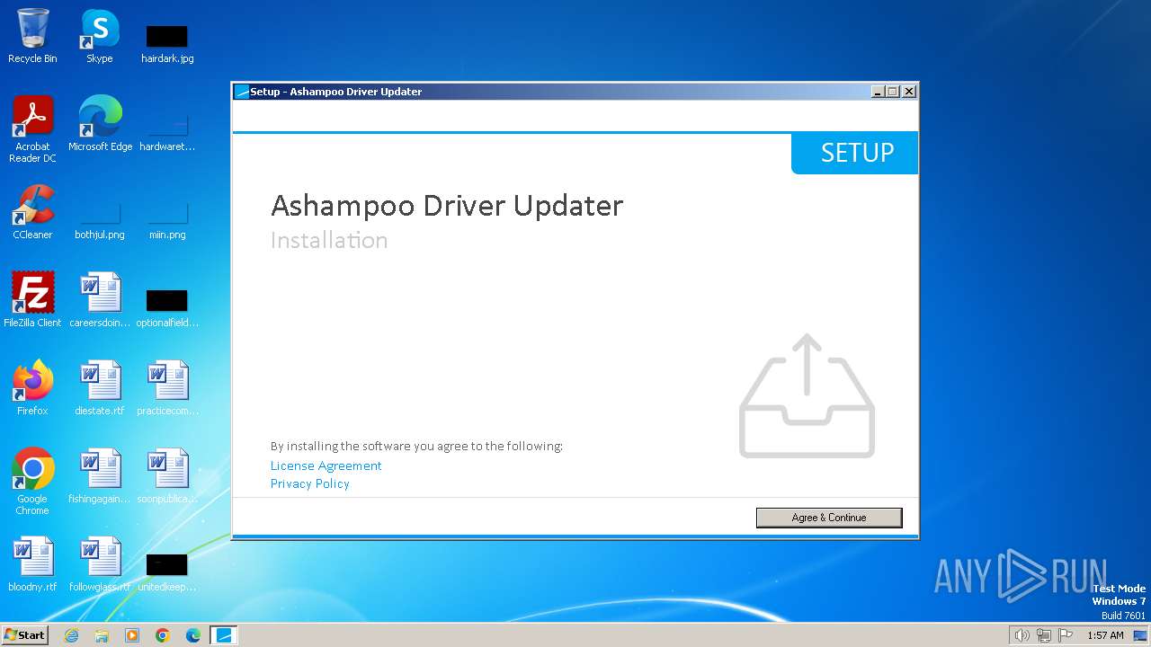Open the License Agreement link
Image resolution: width=1151 pixels, height=647 pixels.
[326, 465]
